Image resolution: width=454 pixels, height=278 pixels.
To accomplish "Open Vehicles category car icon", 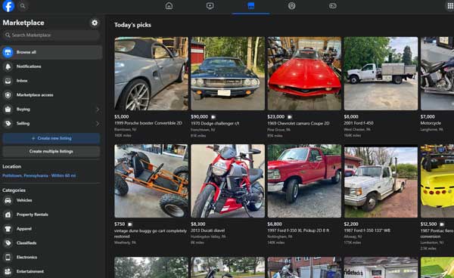I will click(x=8, y=200).
